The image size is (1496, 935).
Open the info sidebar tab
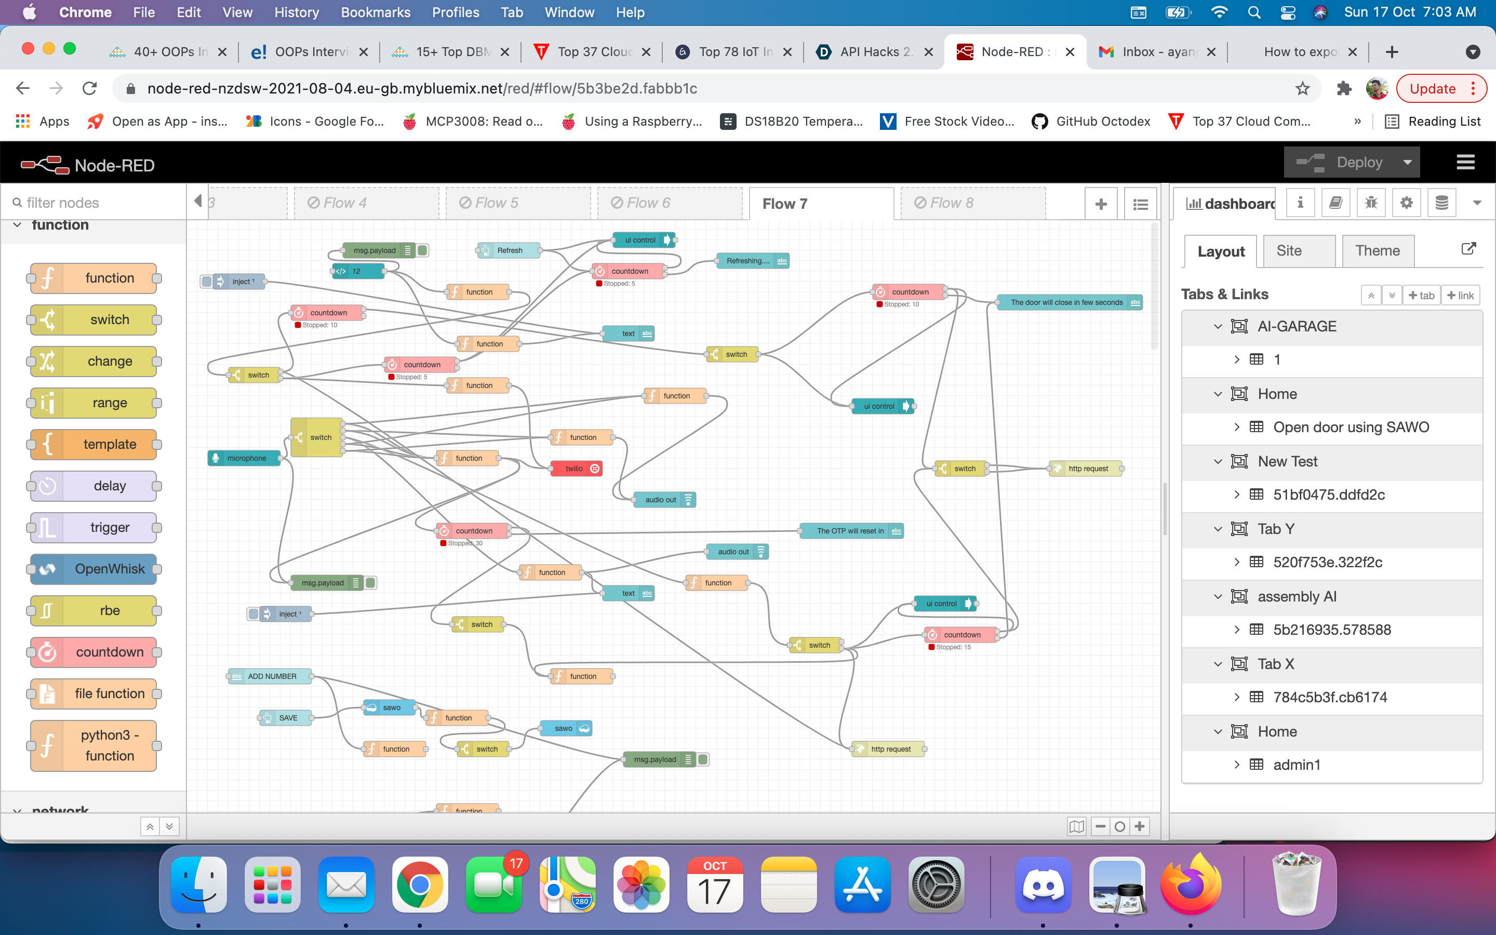(x=1300, y=203)
